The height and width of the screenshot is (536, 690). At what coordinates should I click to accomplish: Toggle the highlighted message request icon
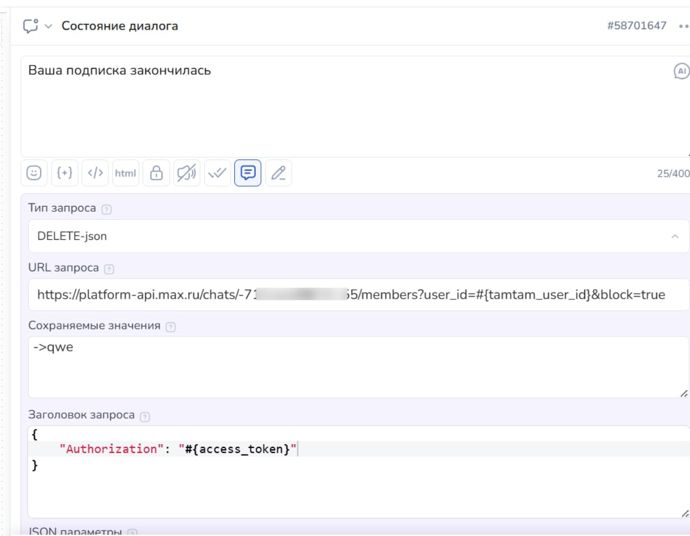pyautogui.click(x=248, y=173)
